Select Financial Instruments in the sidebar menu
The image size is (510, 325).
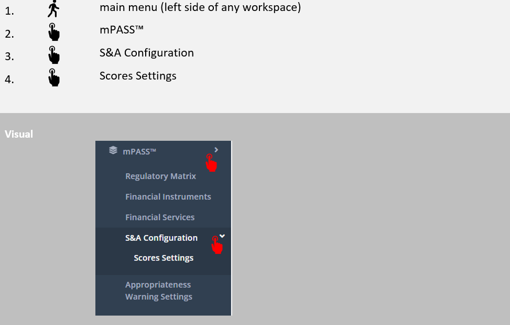click(168, 197)
